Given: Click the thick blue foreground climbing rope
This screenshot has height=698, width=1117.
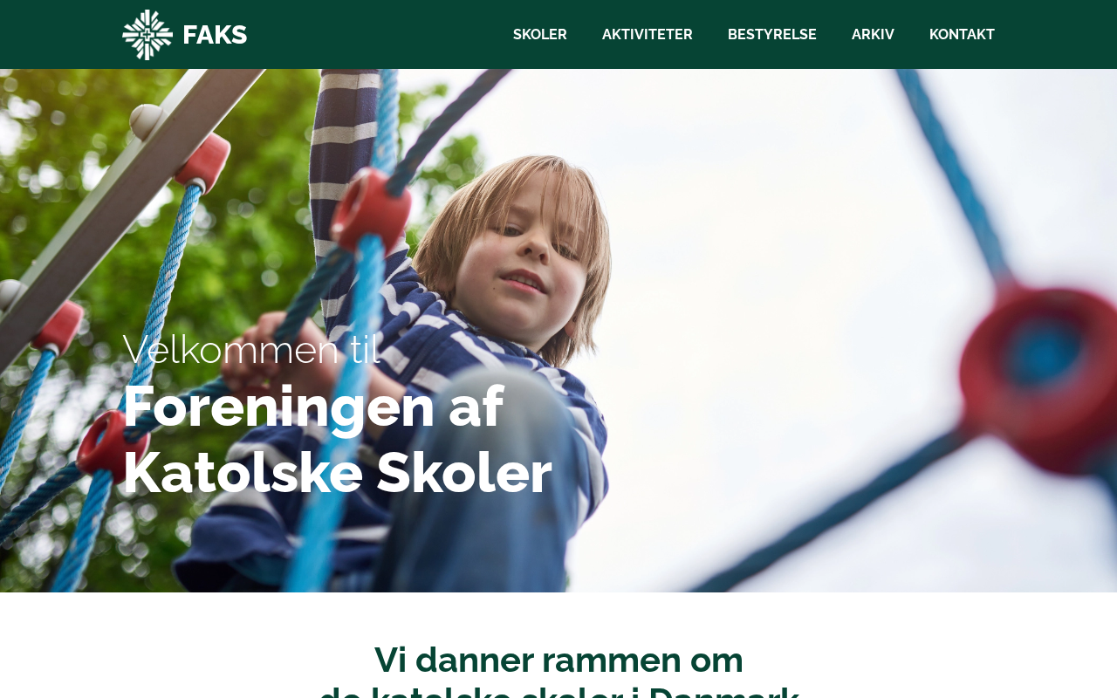Looking at the screenshot, I should tap(340, 419).
